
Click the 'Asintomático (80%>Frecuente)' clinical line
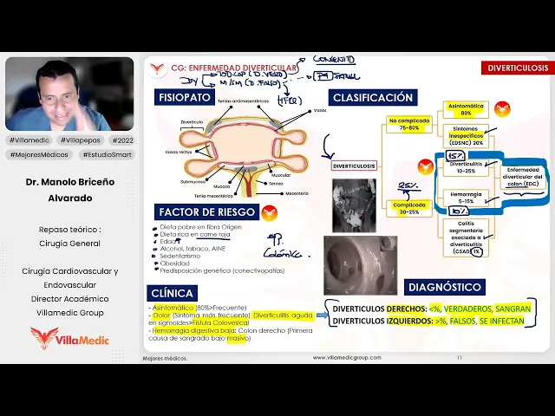198,308
